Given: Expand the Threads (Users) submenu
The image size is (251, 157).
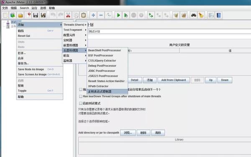Looking at the screenshot, I should pos(75,25).
